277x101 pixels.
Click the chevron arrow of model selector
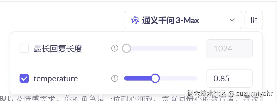point(232,20)
